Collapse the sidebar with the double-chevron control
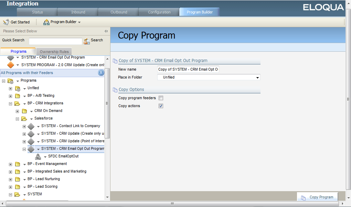Screen dimensions: 351x207 pos(106,31)
